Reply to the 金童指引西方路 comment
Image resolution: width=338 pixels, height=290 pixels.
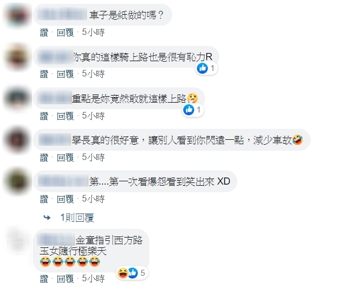point(65,279)
